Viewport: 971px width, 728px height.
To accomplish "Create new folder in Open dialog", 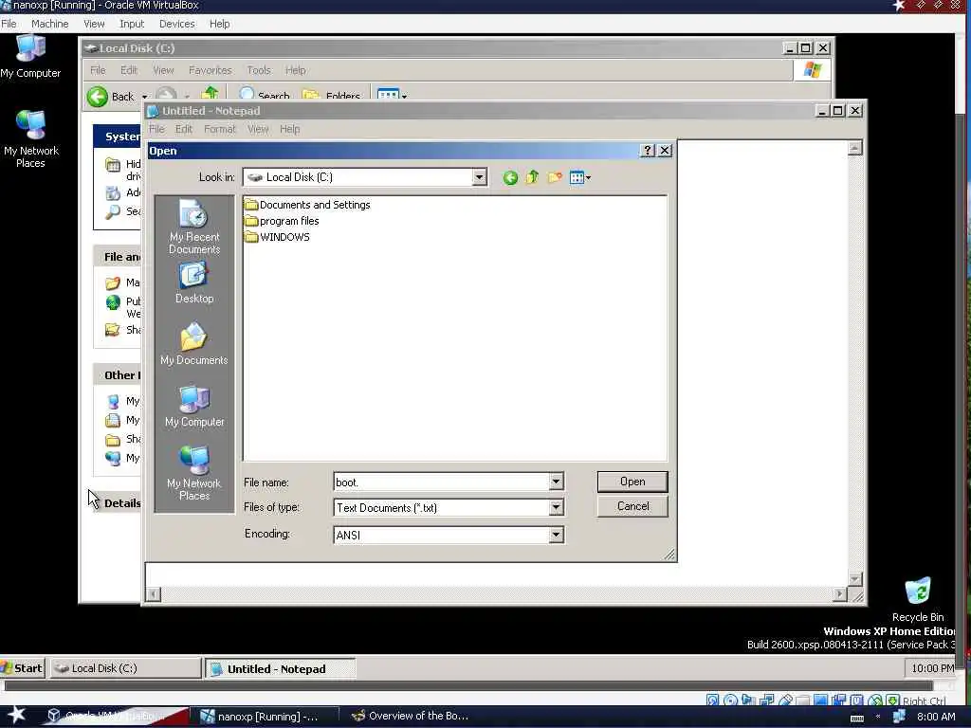I will tap(555, 177).
